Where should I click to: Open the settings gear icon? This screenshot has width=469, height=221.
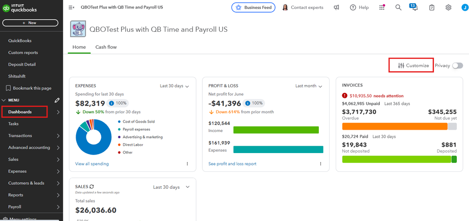click(x=448, y=7)
